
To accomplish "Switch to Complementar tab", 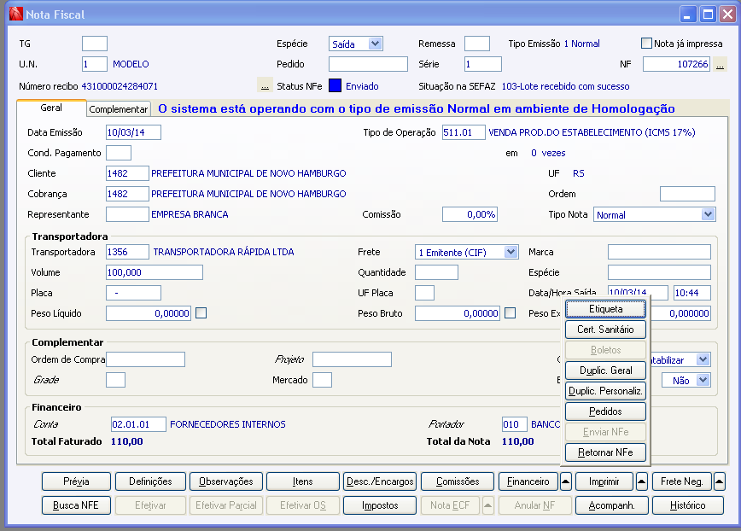I will click(x=119, y=109).
